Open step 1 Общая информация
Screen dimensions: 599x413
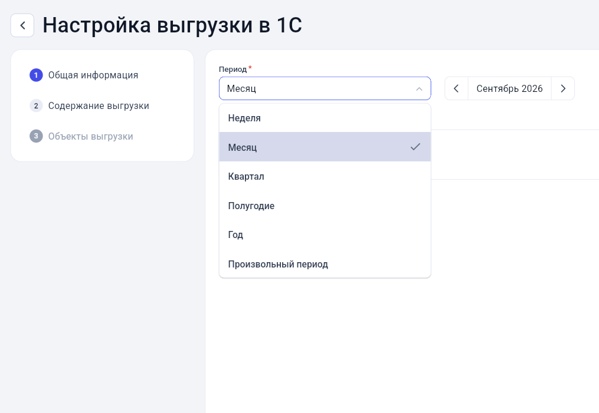tap(84, 75)
